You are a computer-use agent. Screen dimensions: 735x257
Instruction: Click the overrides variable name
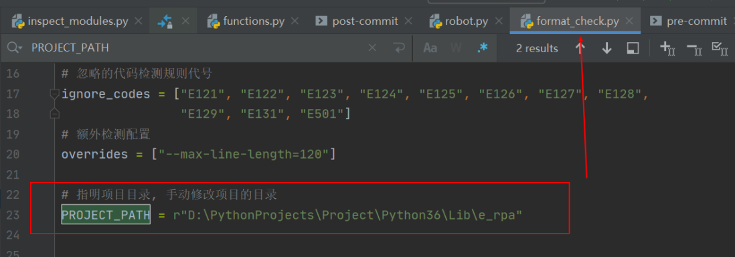click(x=94, y=155)
